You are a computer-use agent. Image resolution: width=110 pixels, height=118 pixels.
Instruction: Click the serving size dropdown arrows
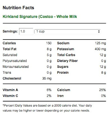coord(99,32)
